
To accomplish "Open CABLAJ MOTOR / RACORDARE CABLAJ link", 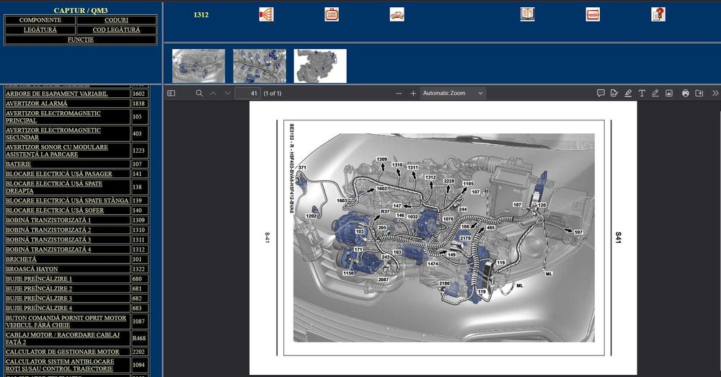I will [x=63, y=338].
